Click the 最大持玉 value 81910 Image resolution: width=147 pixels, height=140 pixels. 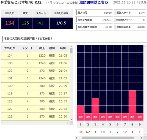pos(108,13)
